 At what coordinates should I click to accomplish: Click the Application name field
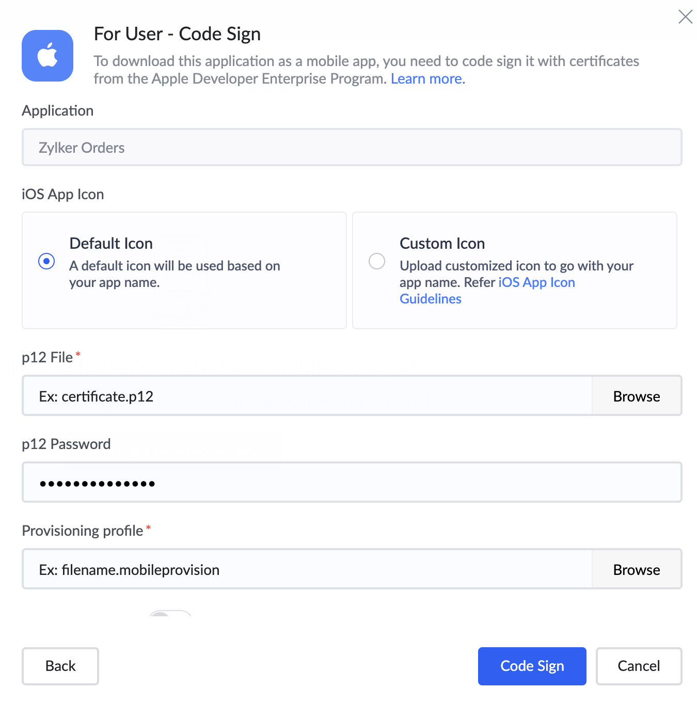[x=352, y=147]
